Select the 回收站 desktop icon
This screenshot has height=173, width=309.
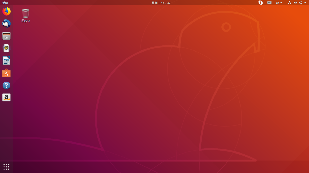pyautogui.click(x=25, y=14)
